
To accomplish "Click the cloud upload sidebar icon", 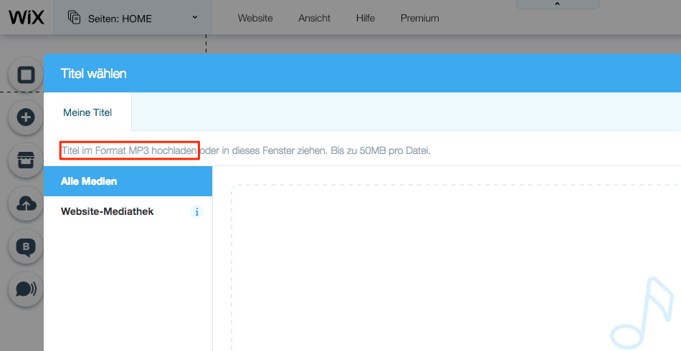I will click(x=27, y=204).
